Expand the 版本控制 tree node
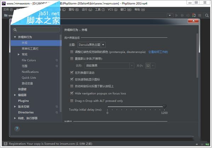 click(x=15, y=106)
